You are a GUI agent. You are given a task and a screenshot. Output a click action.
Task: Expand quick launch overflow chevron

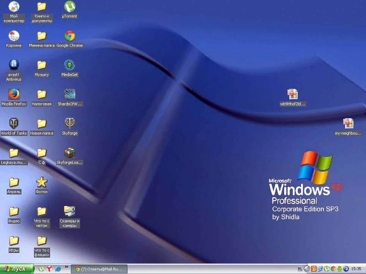click(66, 267)
